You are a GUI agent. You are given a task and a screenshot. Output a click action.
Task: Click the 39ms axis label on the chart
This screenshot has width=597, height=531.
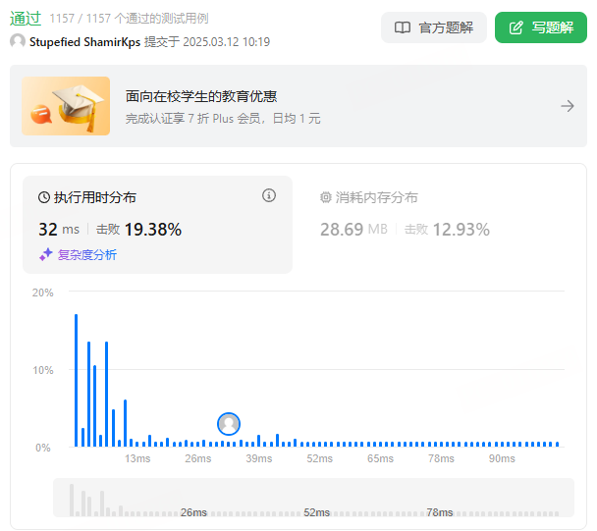(x=259, y=458)
